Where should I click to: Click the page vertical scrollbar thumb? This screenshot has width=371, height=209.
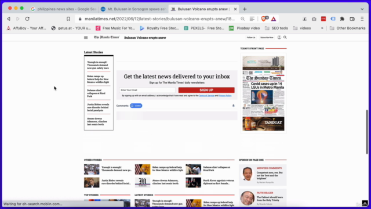pyautogui.click(x=367, y=132)
